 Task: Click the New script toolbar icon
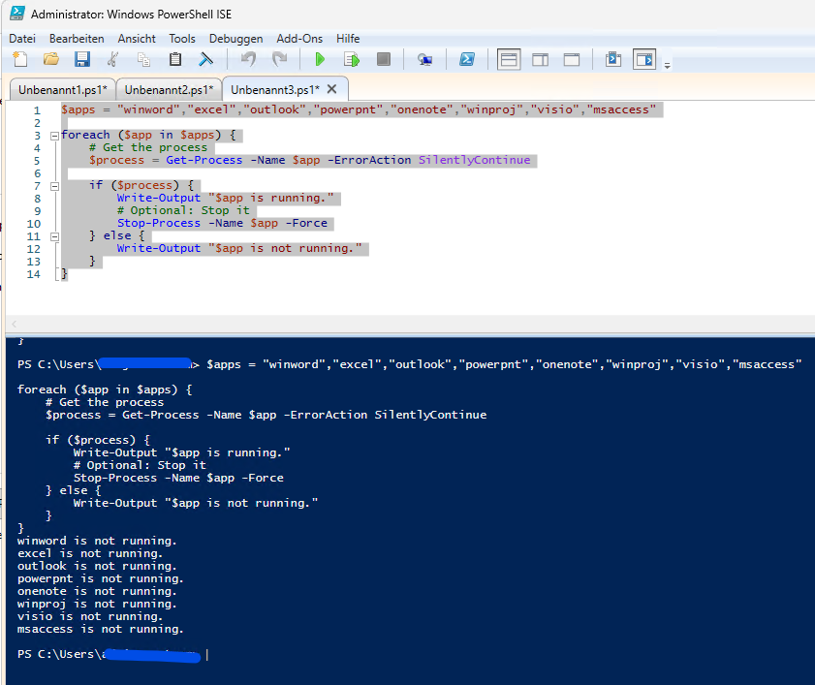click(x=19, y=59)
